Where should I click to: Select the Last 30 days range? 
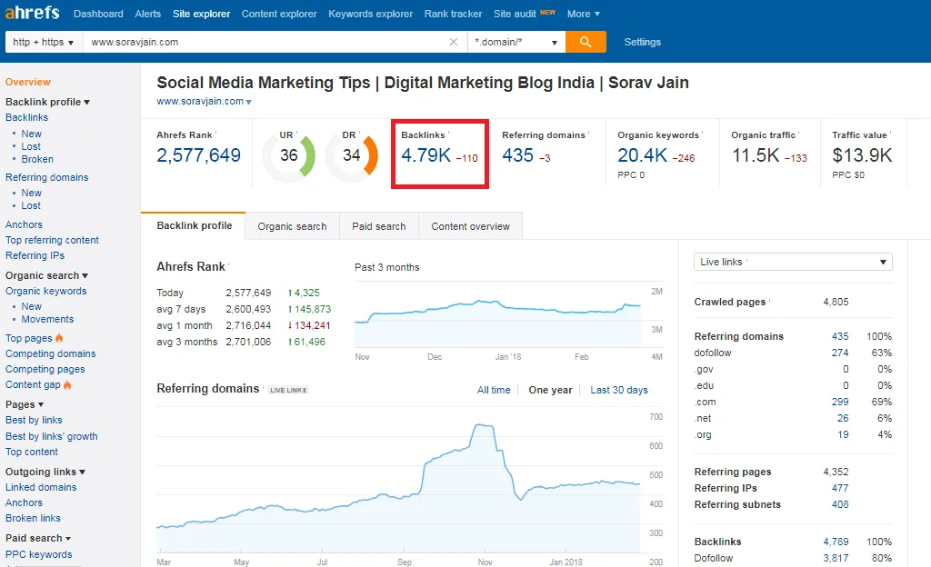[618, 390]
